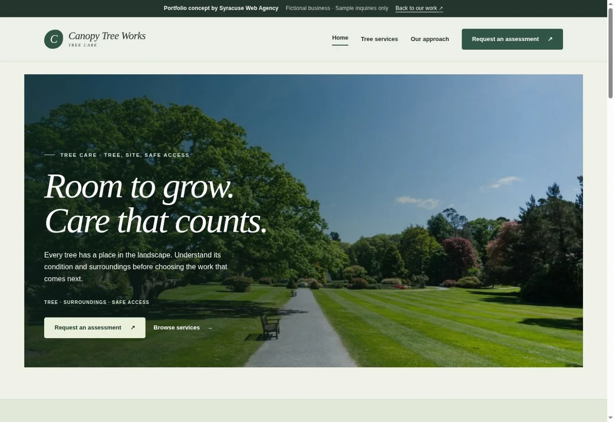Click the Canopy Tree Works circular C logo
Screen dimensions: 614x422
point(54,39)
